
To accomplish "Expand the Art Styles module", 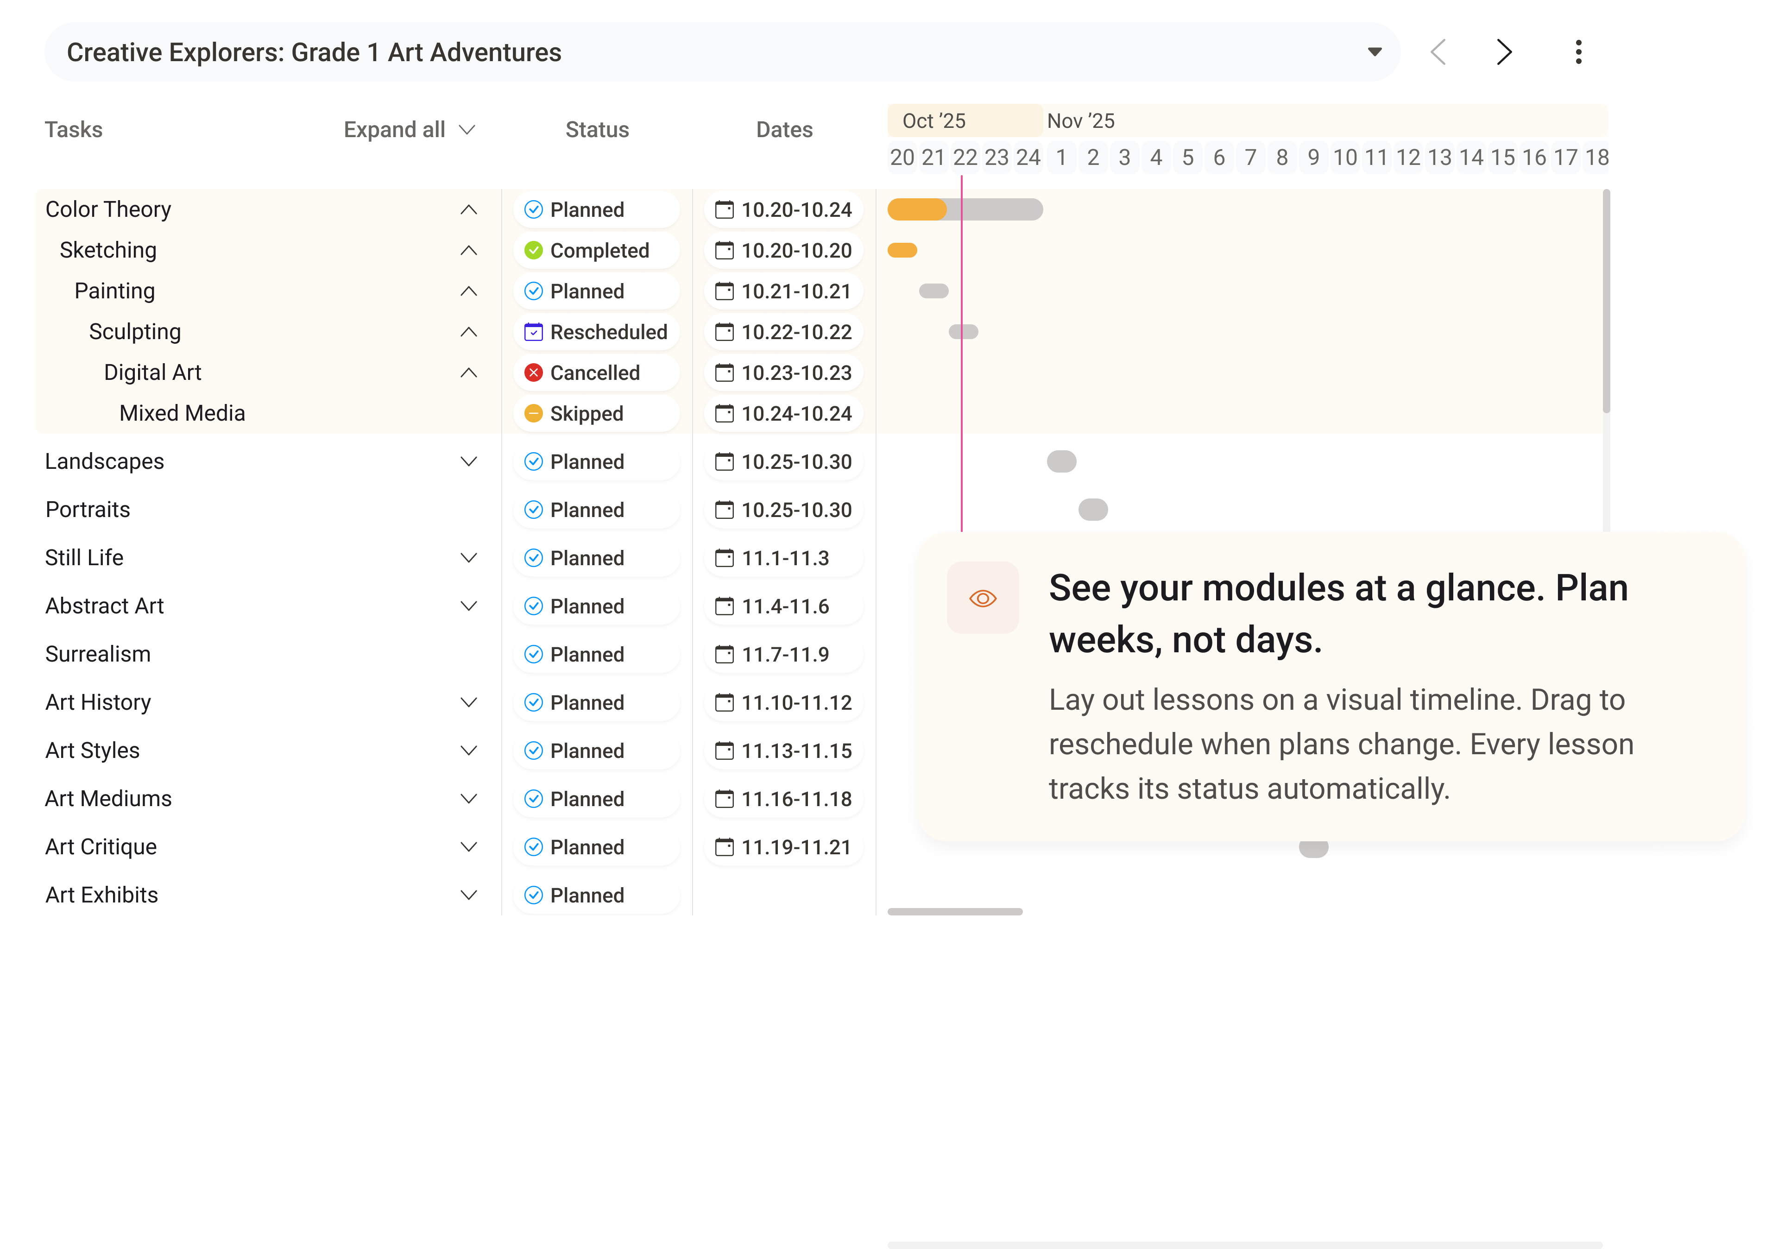I will 468,751.
